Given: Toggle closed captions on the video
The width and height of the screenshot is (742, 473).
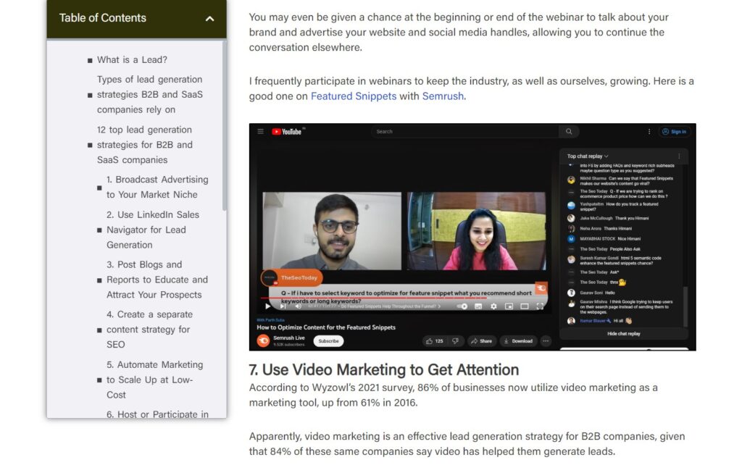Looking at the screenshot, I should coord(479,306).
